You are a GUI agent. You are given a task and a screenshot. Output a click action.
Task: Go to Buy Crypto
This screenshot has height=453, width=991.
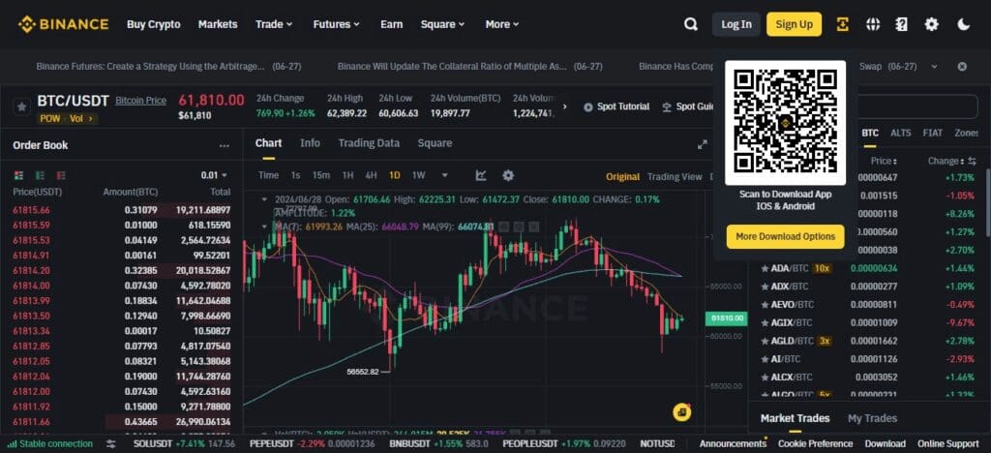click(154, 24)
